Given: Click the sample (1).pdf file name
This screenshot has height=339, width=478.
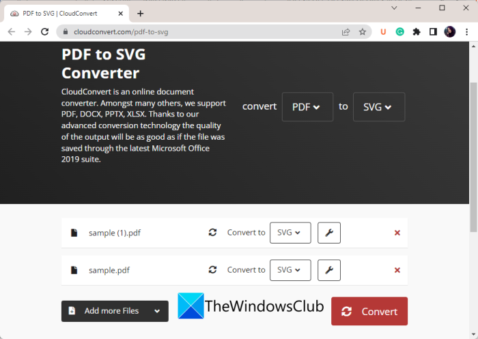Looking at the screenshot, I should pos(115,233).
